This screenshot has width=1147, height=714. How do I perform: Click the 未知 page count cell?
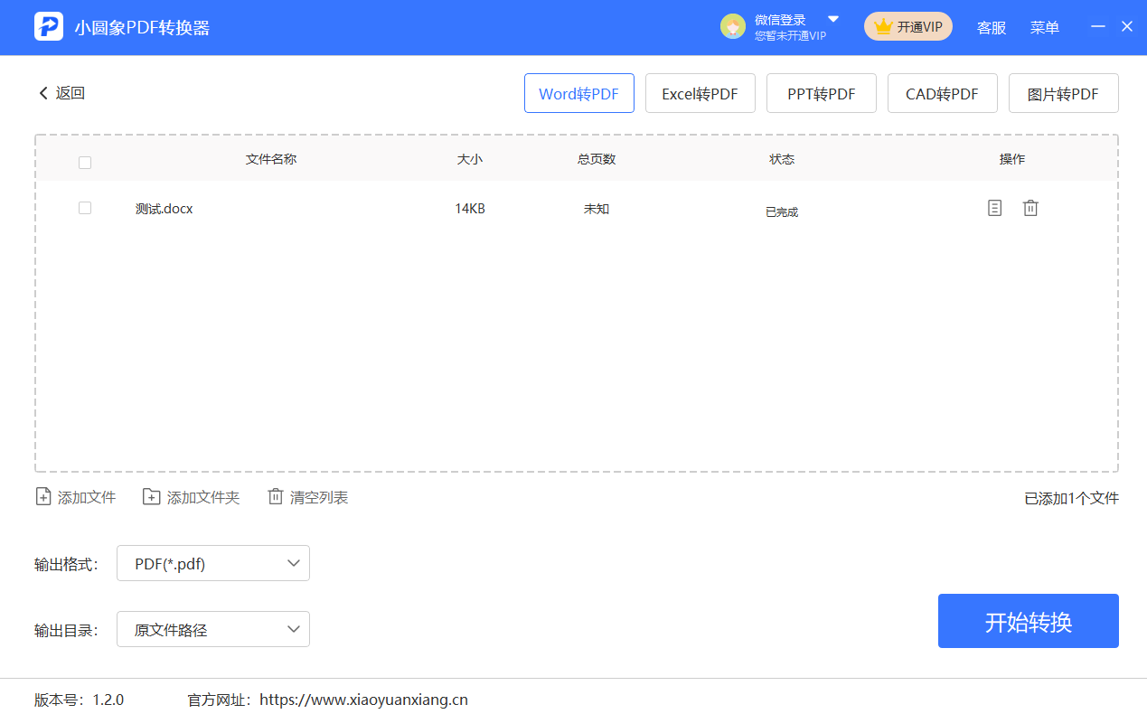click(x=597, y=209)
